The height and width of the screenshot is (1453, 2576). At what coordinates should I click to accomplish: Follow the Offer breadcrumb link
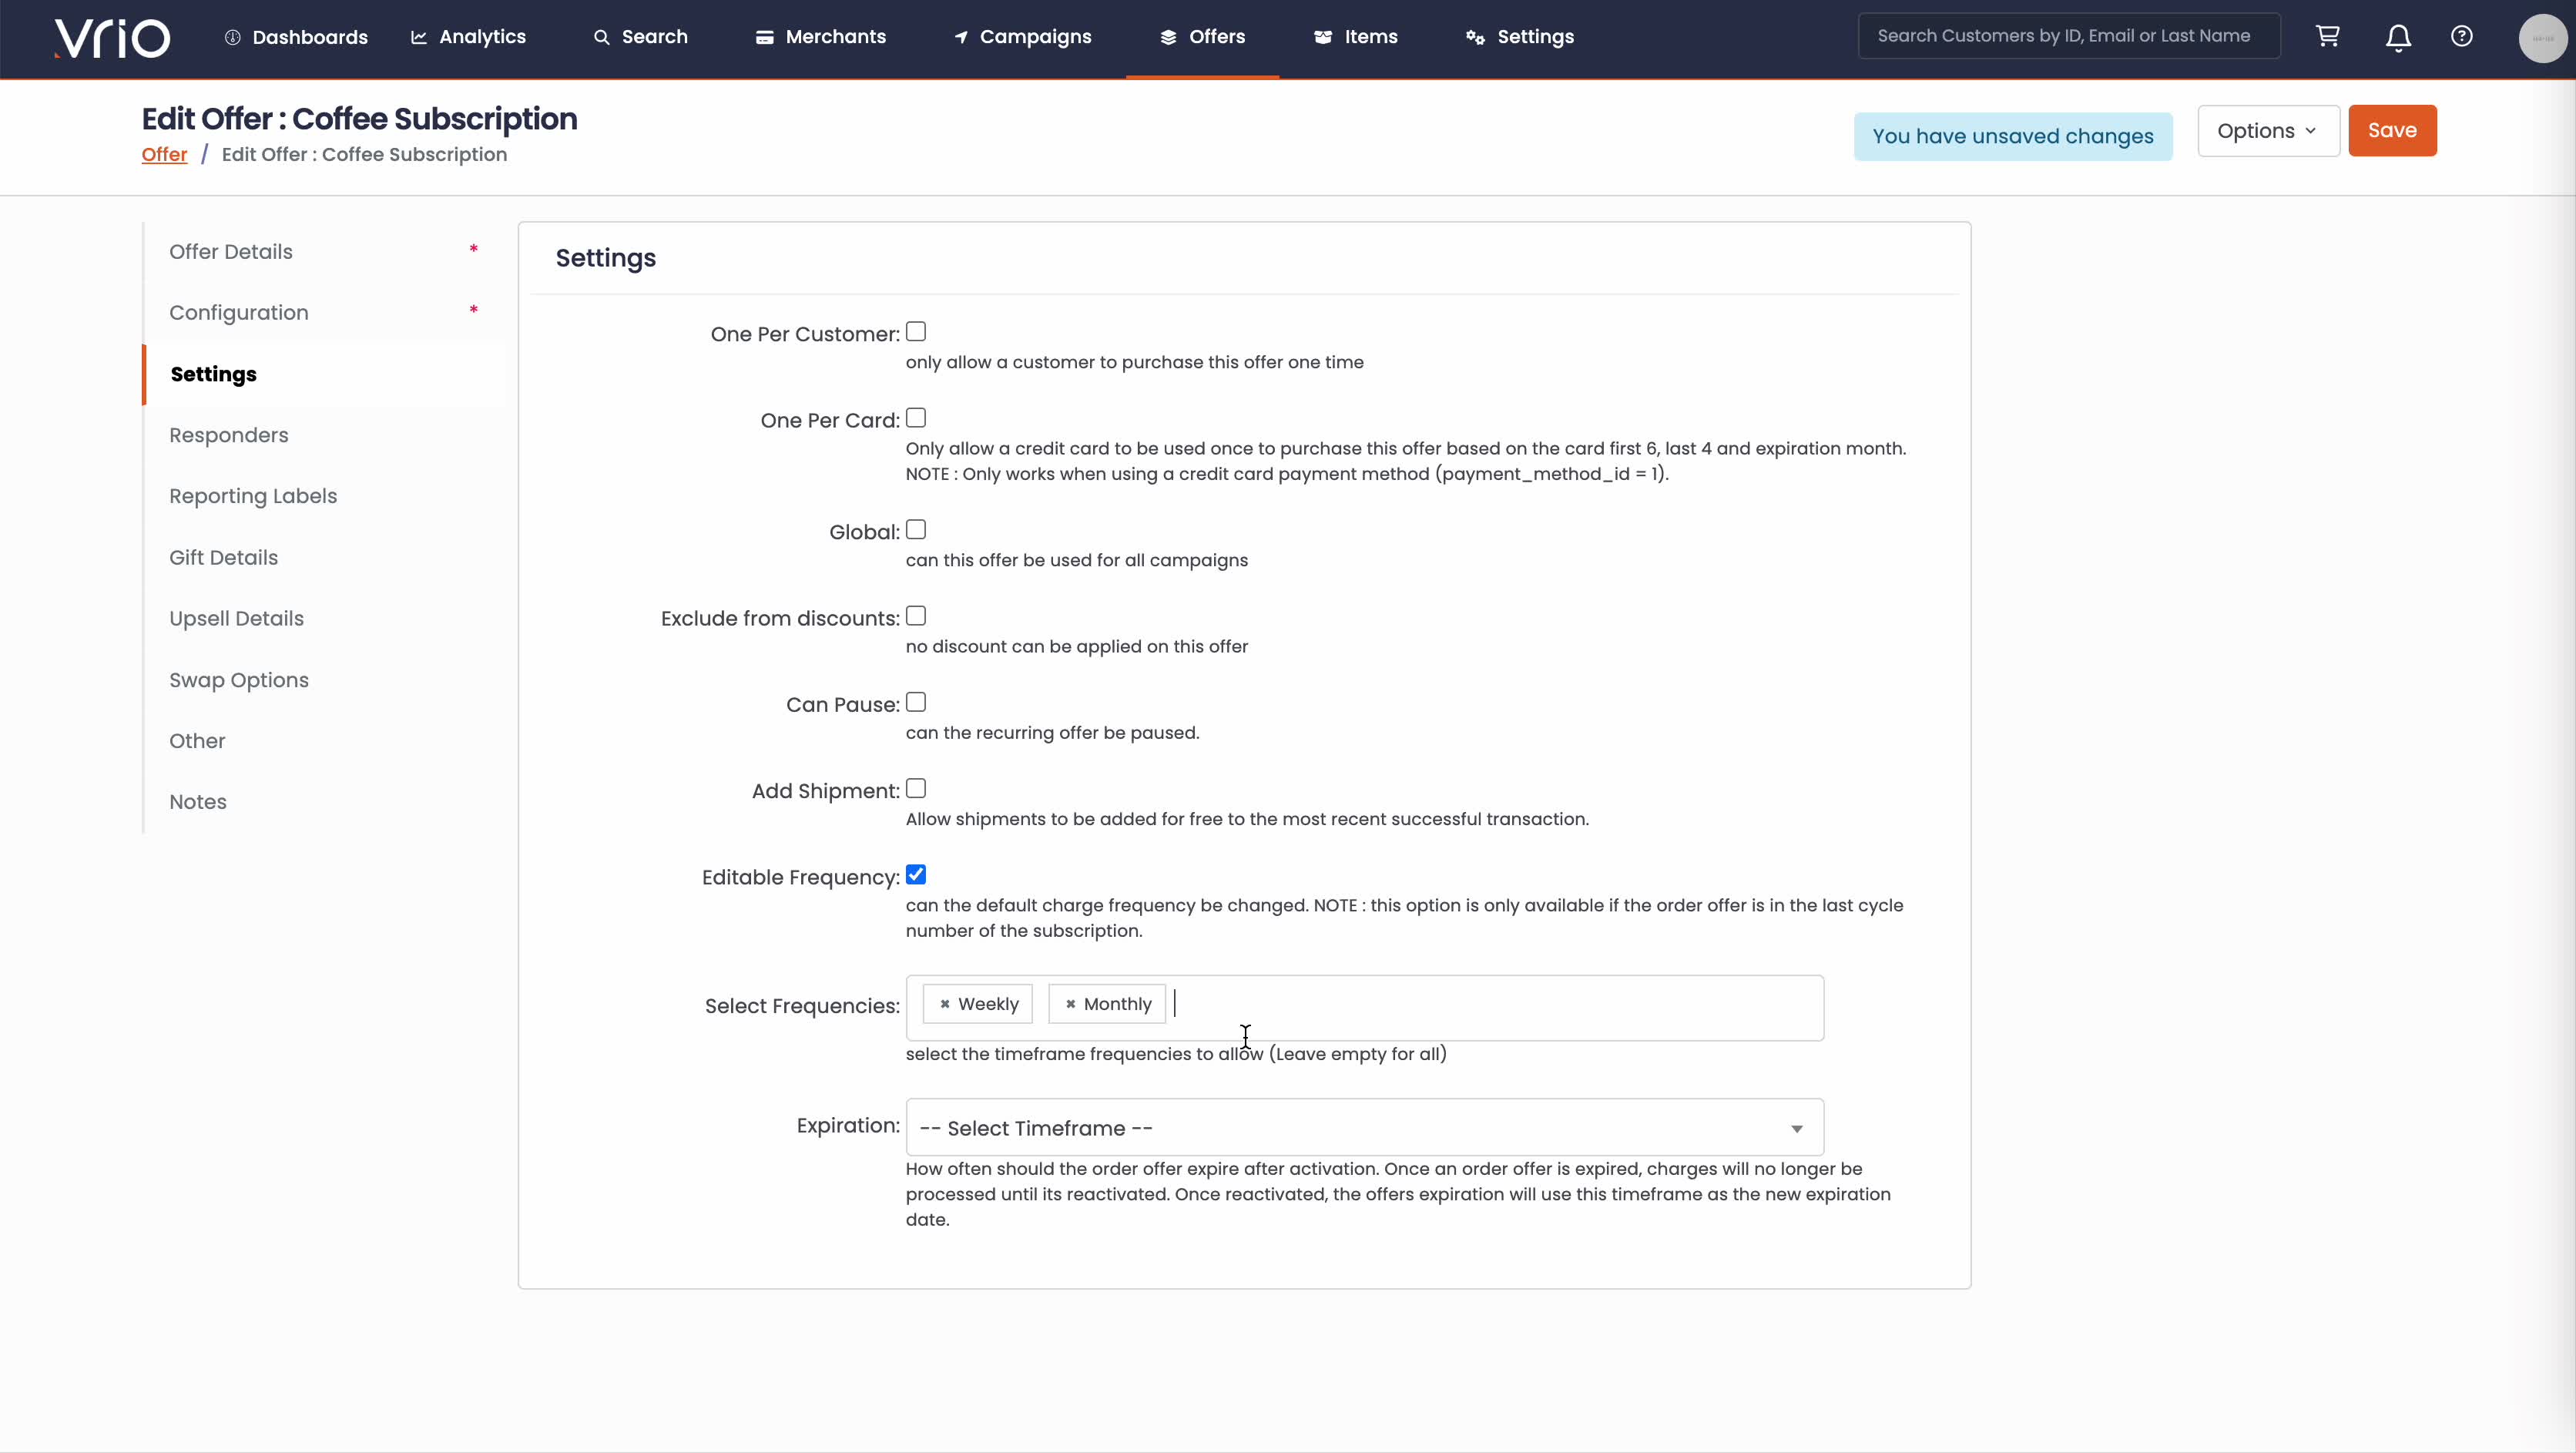pyautogui.click(x=164, y=155)
